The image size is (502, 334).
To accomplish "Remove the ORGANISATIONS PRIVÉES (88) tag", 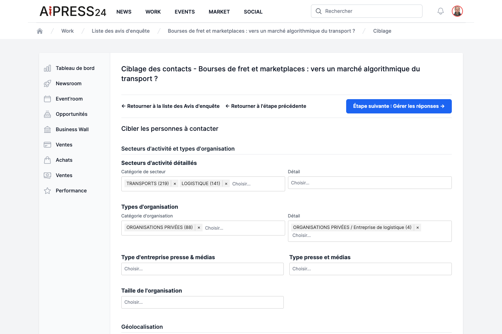I will 199,228.
